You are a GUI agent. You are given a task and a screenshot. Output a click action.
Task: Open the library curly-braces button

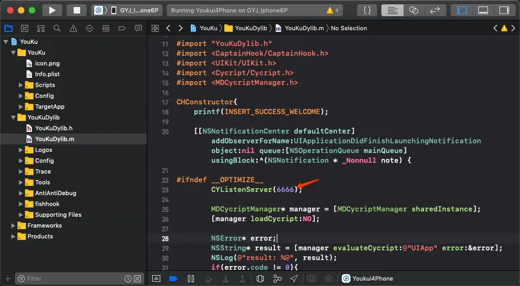[367, 10]
